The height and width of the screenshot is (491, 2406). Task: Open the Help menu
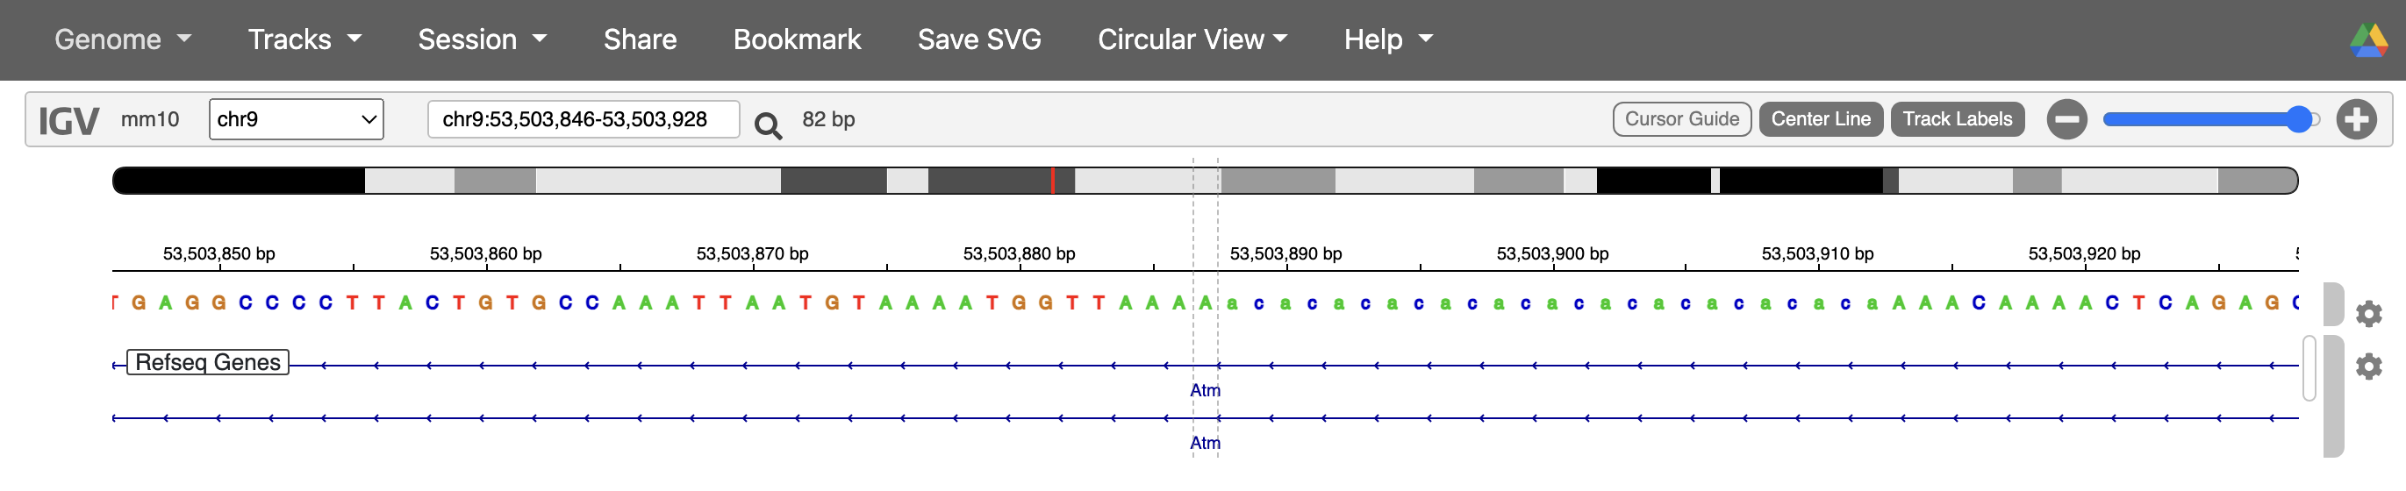(x=1387, y=39)
